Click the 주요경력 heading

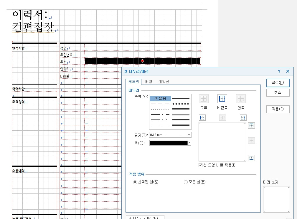pos(18,102)
